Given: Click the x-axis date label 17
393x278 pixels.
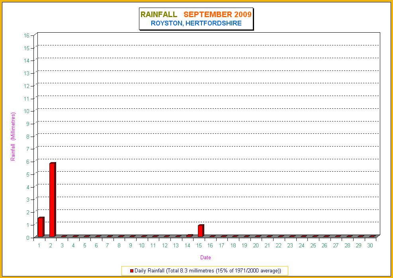Looking at the screenshot, I should tap(221, 246).
